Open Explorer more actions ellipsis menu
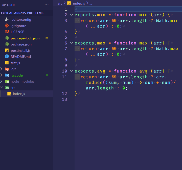Screen dimensions: 182x170 [47, 5]
